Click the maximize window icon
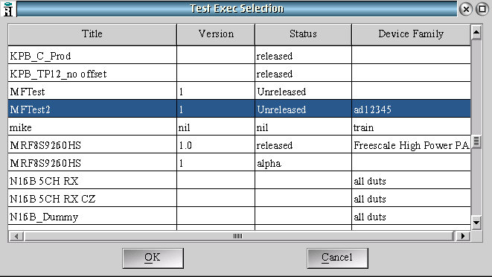Viewport: 492px width, 277px height. tap(482, 9)
